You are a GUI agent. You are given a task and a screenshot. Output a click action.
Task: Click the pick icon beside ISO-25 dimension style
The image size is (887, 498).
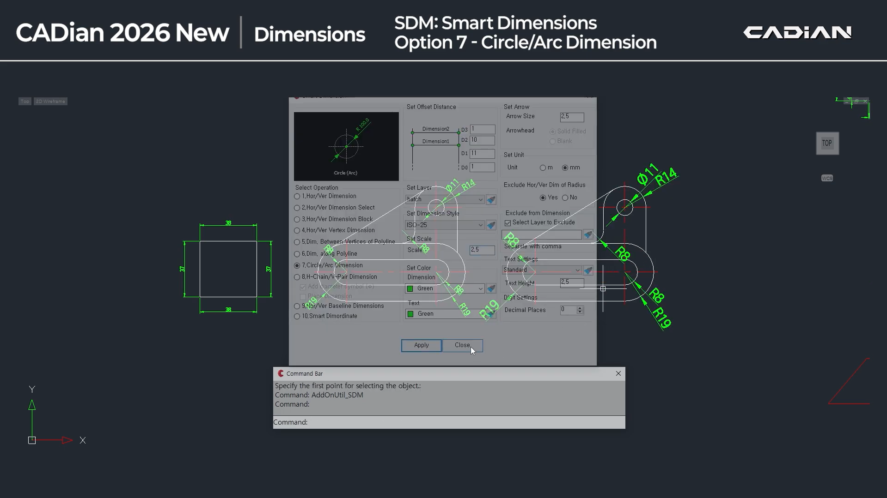[491, 225]
